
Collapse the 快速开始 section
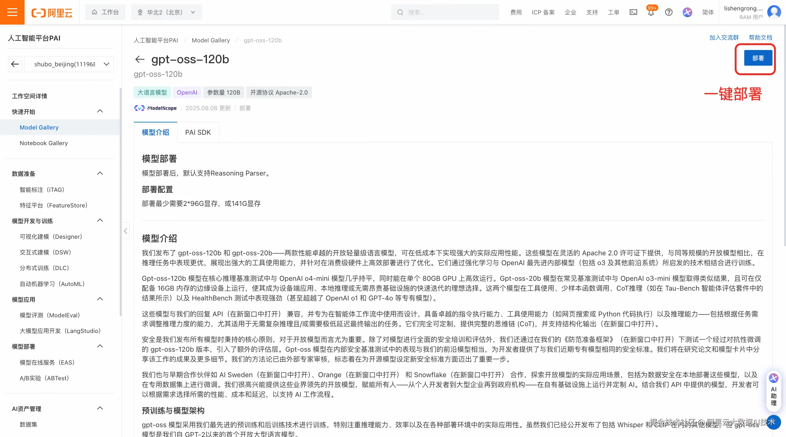coord(100,111)
